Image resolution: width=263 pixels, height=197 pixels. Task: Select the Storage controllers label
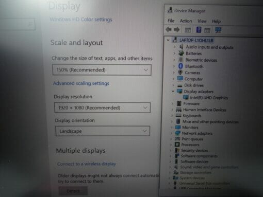click(x=195, y=172)
